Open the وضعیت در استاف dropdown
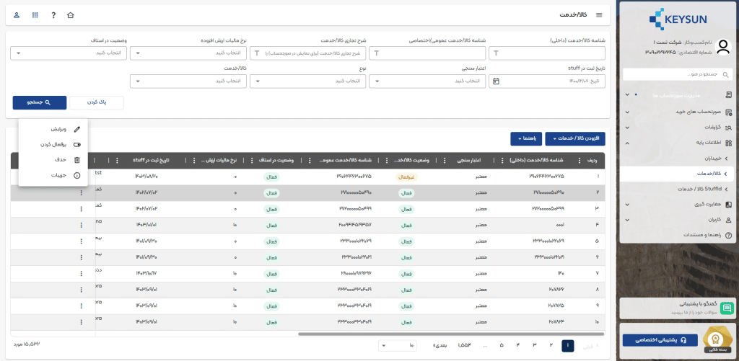The height and width of the screenshot is (361, 739). pyautogui.click(x=70, y=53)
